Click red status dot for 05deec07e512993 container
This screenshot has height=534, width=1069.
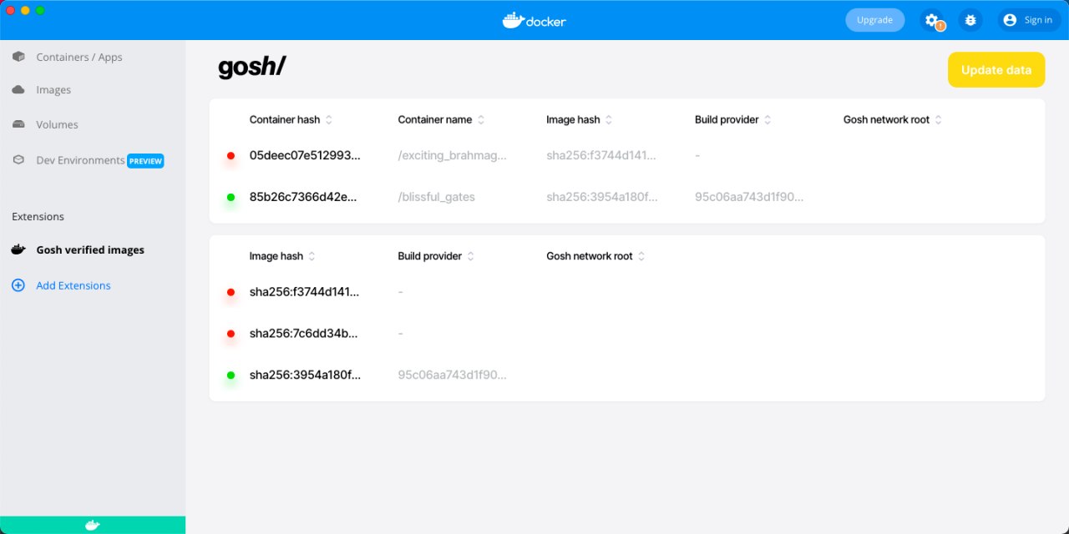coord(231,156)
